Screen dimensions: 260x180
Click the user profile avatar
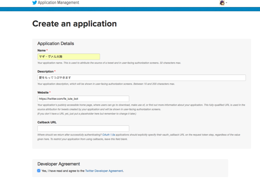pyautogui.click(x=222, y=3)
